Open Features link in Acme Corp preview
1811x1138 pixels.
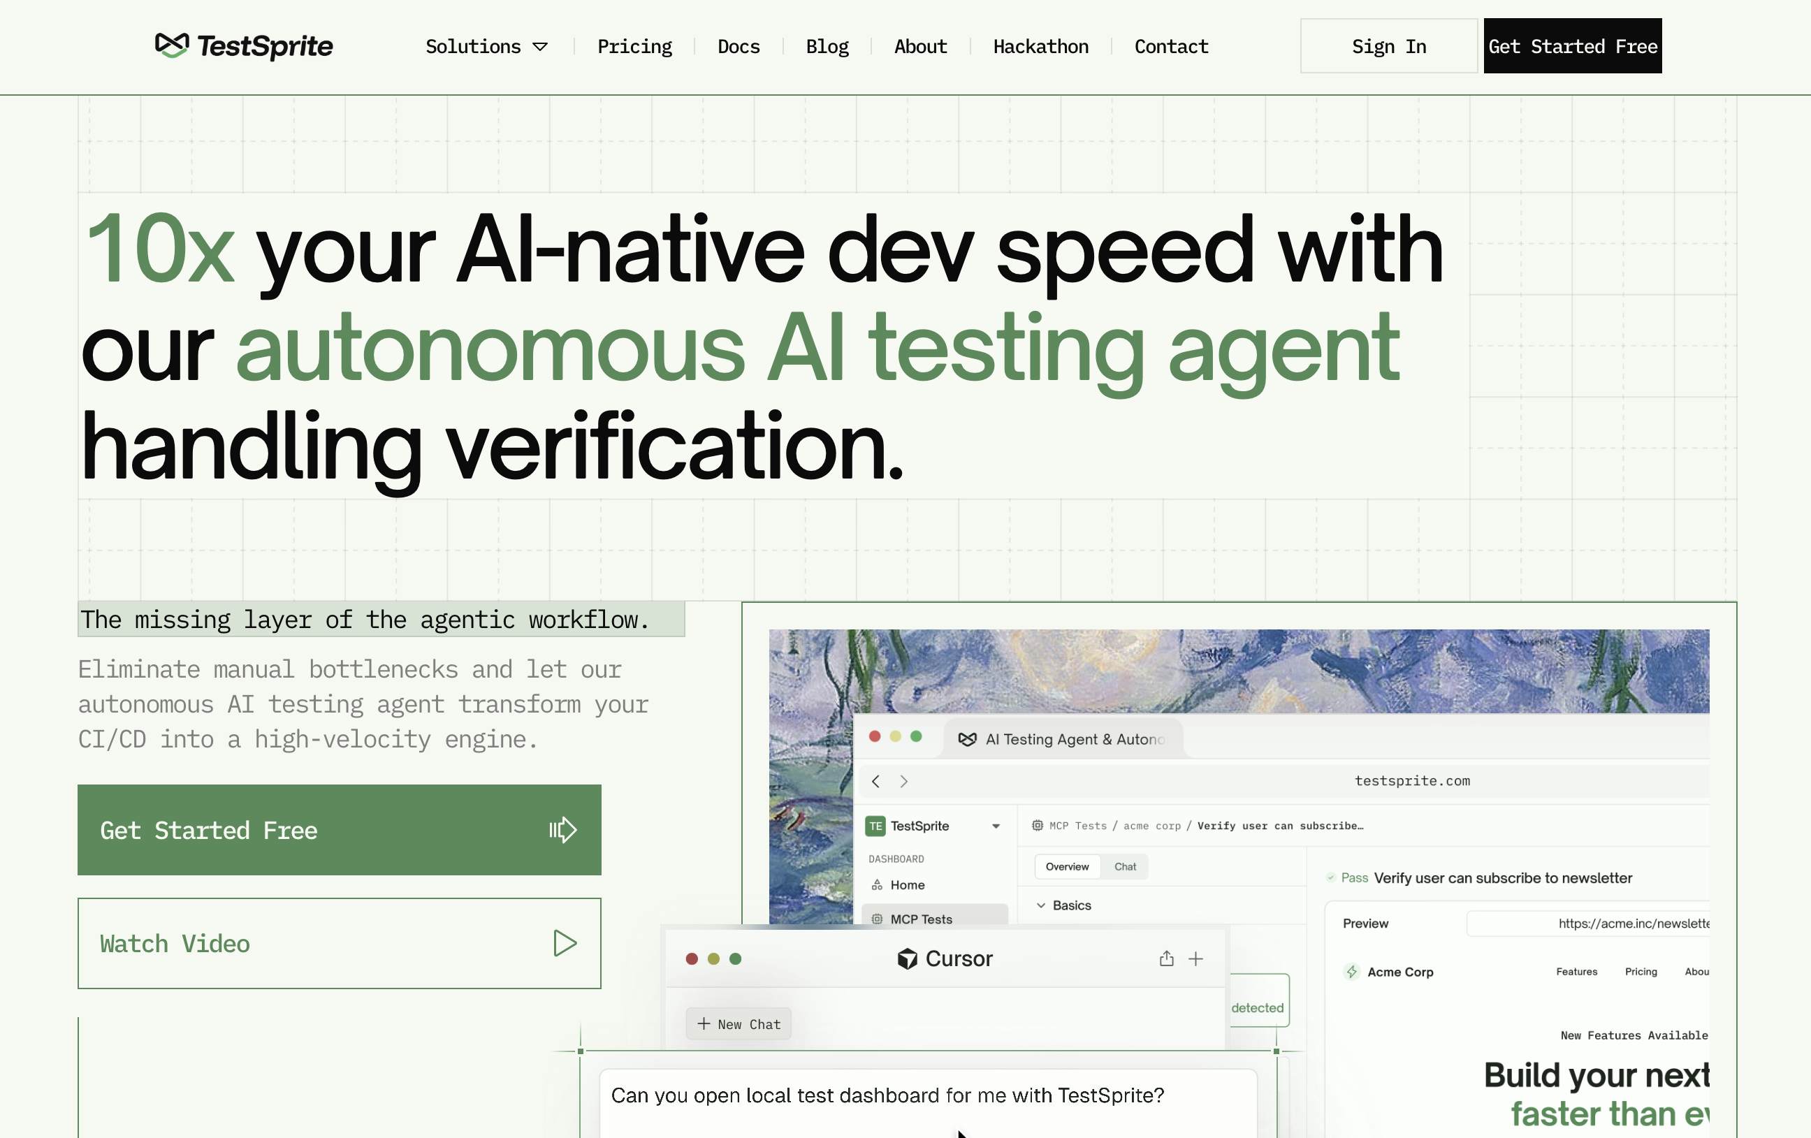tap(1576, 972)
